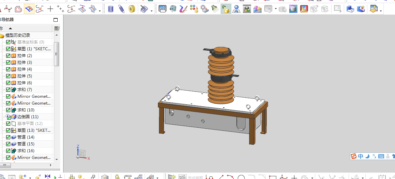
Task: Click the picture with orange sheet icon
Action: click(x=374, y=9)
